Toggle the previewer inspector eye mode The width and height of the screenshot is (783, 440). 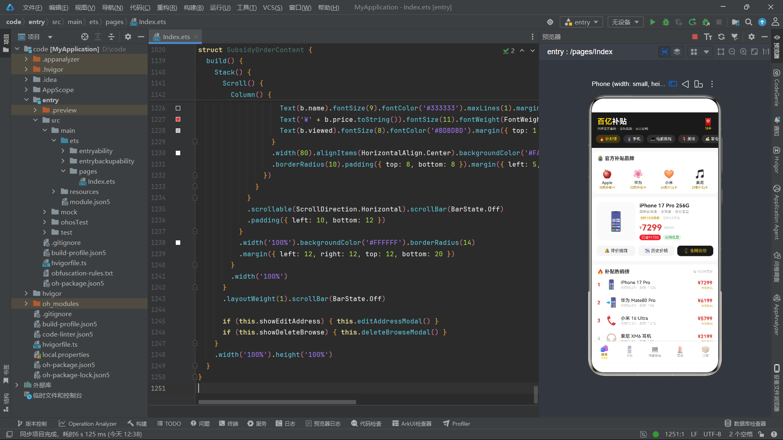click(x=665, y=52)
